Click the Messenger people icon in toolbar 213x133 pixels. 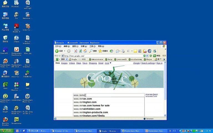point(154,51)
